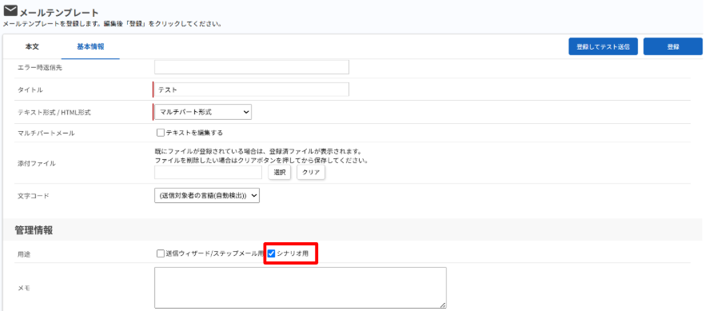Click the メールテンプレート page title
The image size is (705, 311).
59,12
